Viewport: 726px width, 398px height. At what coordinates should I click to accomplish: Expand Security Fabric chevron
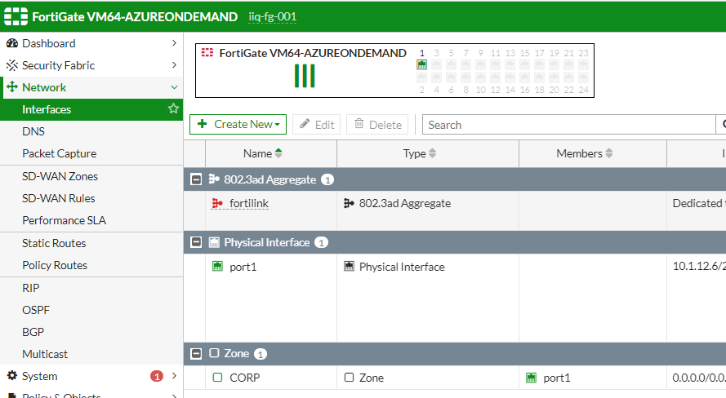(x=174, y=65)
